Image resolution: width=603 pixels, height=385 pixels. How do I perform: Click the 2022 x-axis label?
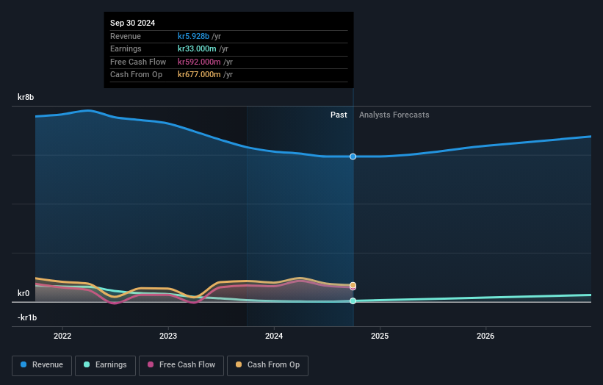point(62,336)
